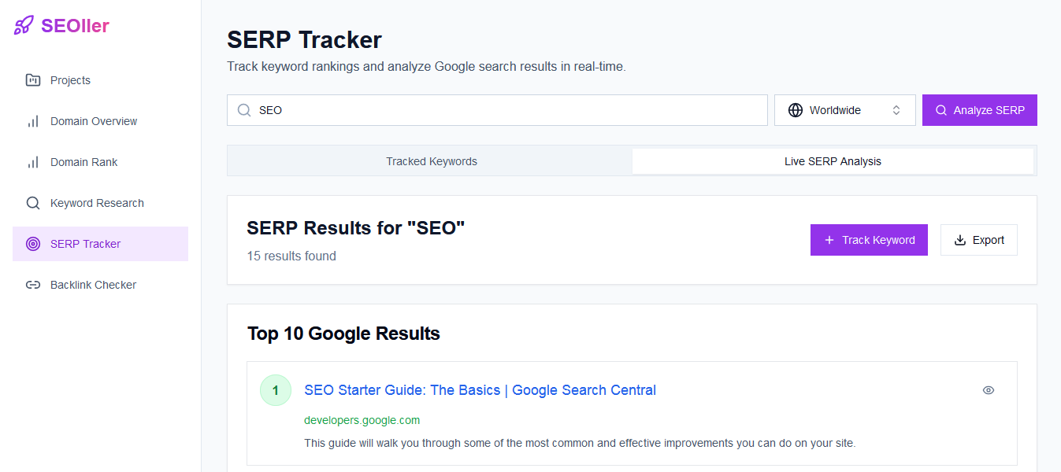Open Backlink Checker from the sidebar
The image size is (1061, 472).
(93, 284)
